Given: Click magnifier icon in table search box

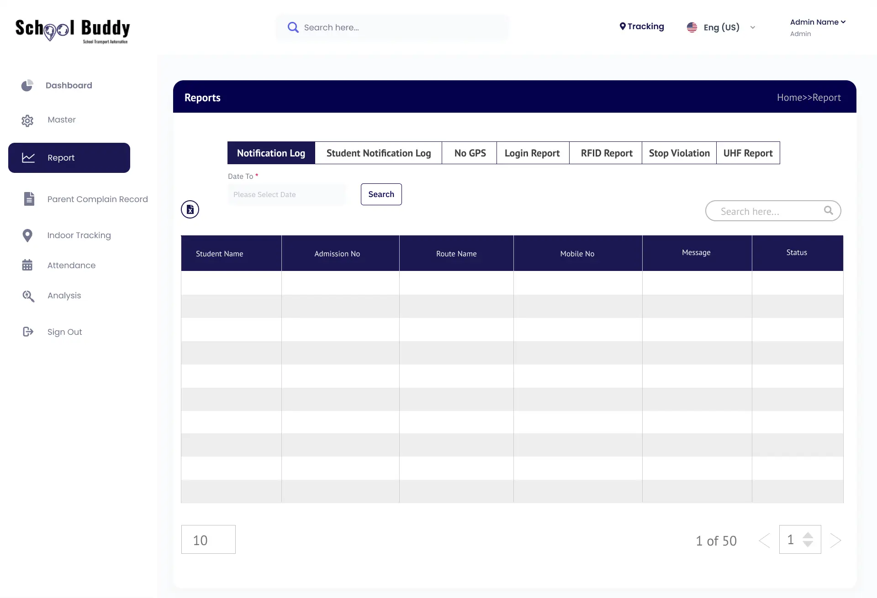Looking at the screenshot, I should 828,210.
